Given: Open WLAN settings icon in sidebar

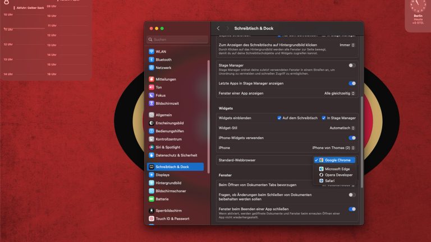Looking at the screenshot, I should pos(152,52).
